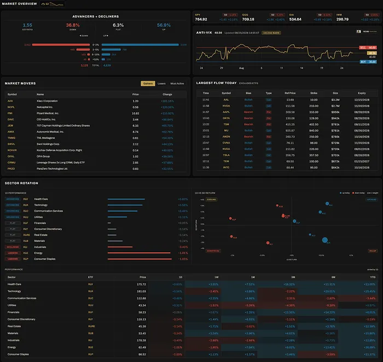Click the red XLI bubble on scatter
The width and height of the screenshot is (383, 362).
click(268, 243)
